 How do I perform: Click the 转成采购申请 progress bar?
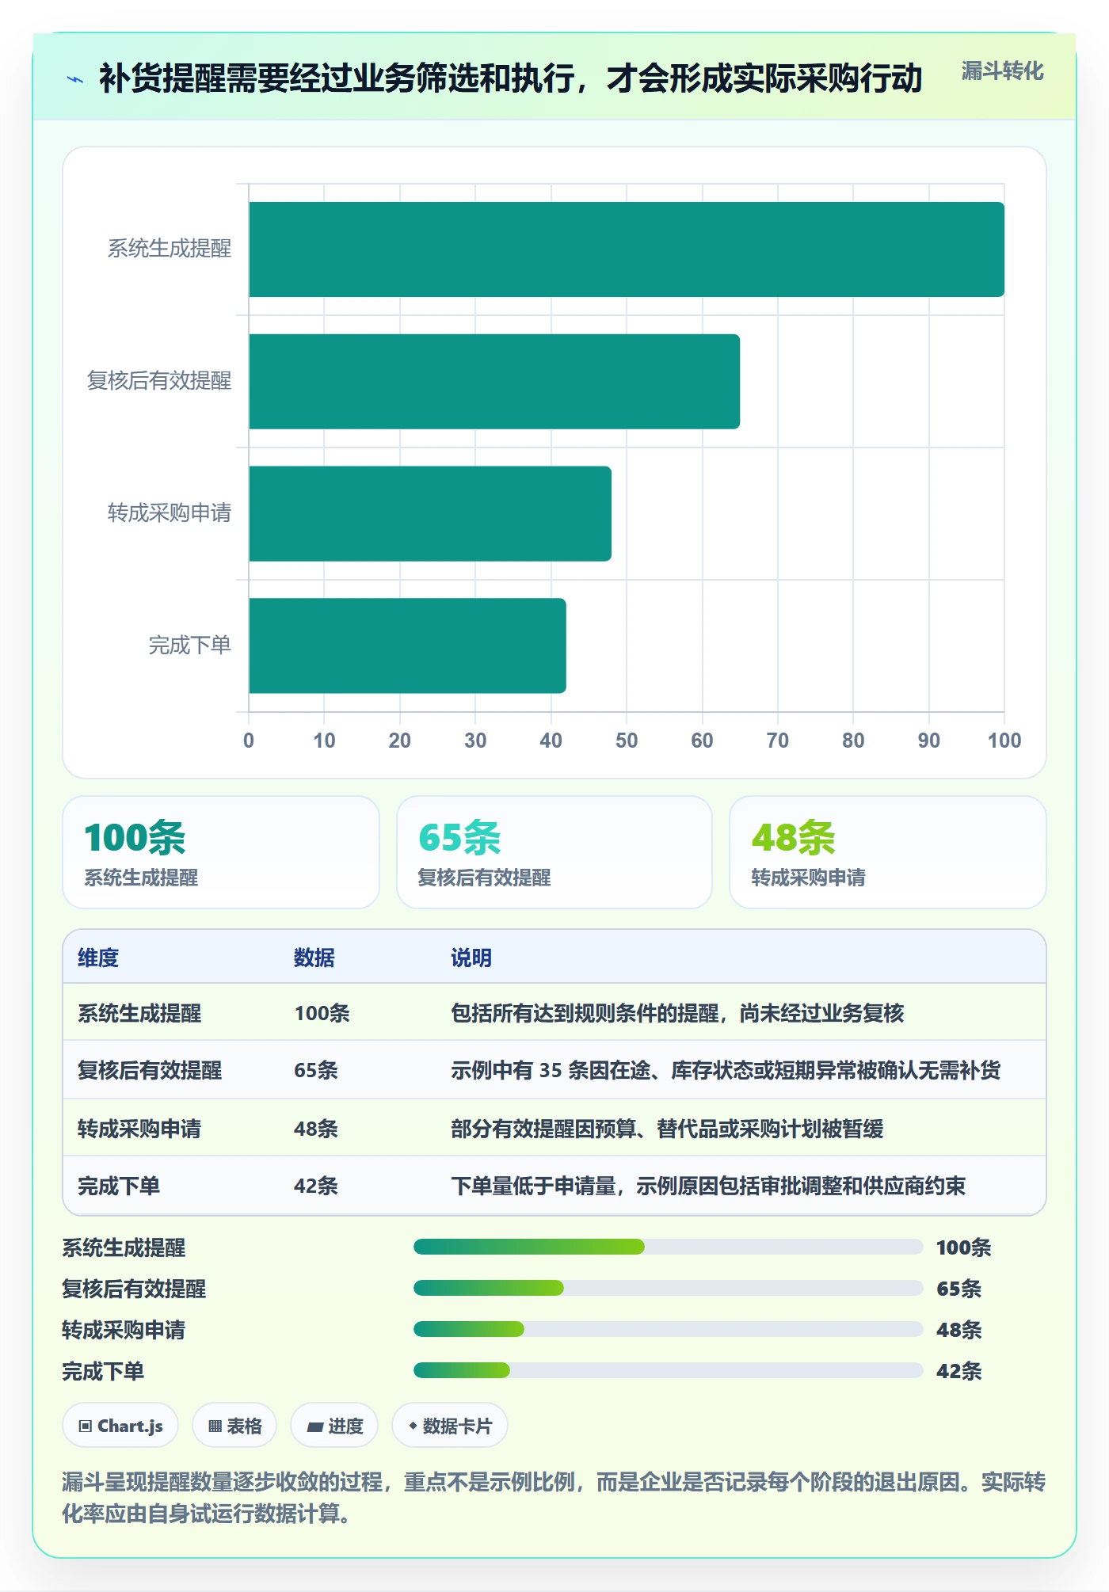668,1329
